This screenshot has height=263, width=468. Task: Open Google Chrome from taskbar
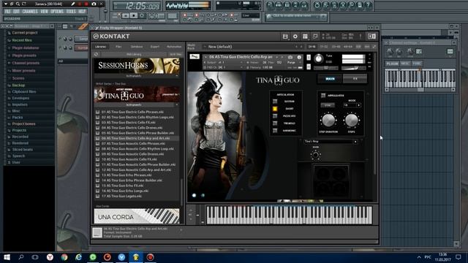click(64, 257)
